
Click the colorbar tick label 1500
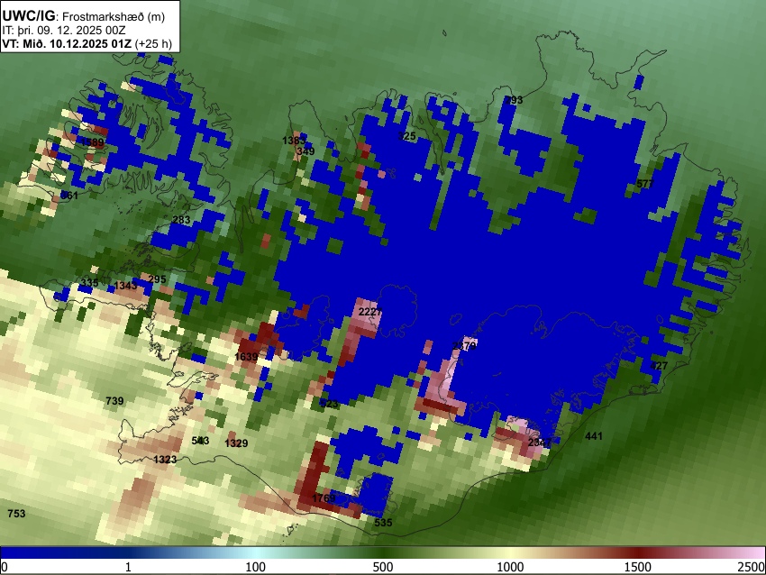[x=638, y=567]
